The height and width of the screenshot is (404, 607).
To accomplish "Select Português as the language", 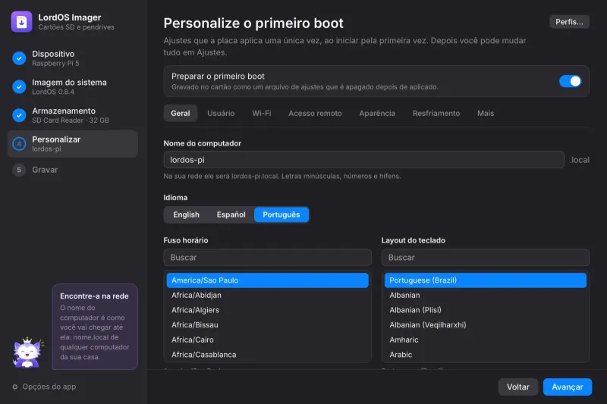I will click(281, 215).
